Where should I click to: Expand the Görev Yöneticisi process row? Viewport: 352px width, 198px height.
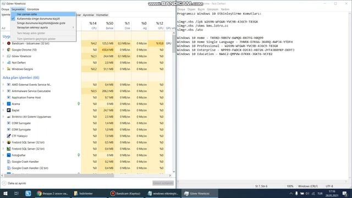tap(3, 56)
